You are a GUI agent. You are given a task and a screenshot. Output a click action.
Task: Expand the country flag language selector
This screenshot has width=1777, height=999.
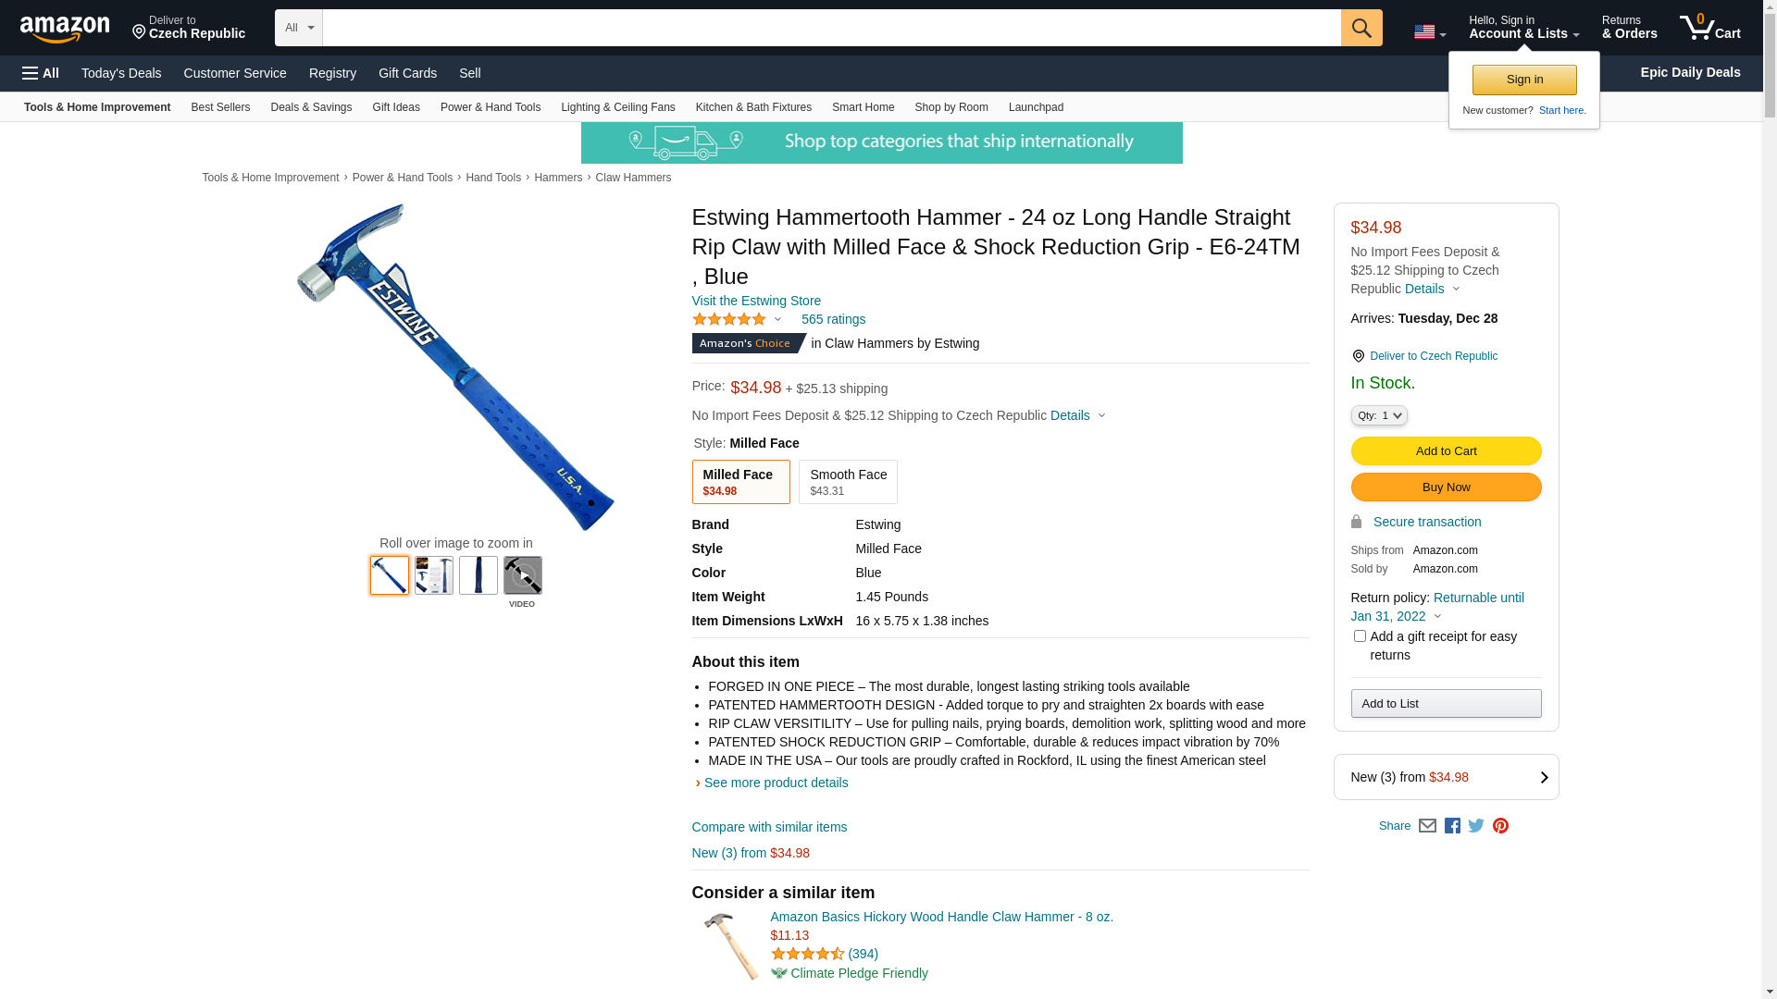[x=1429, y=32]
